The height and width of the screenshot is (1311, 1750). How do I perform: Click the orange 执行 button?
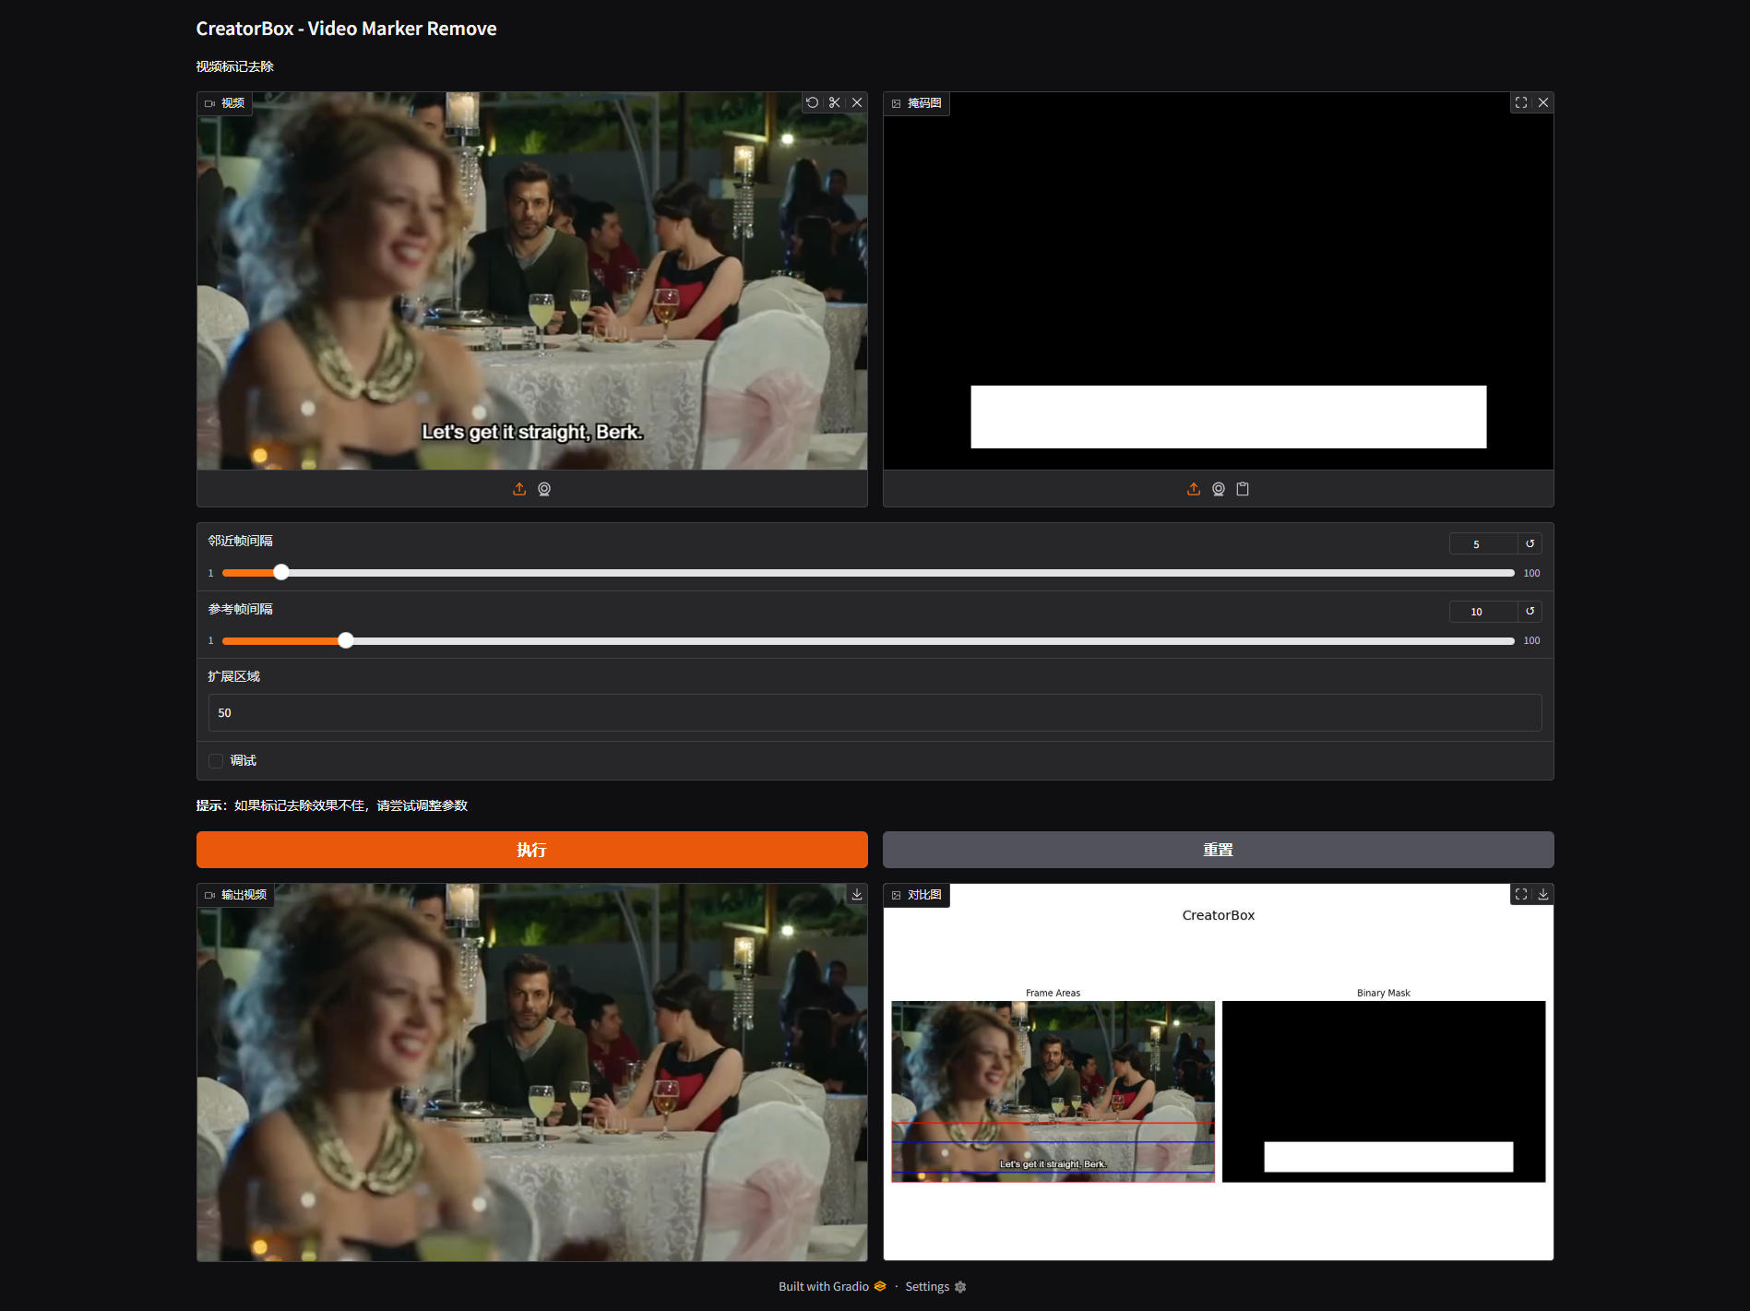tap(532, 850)
